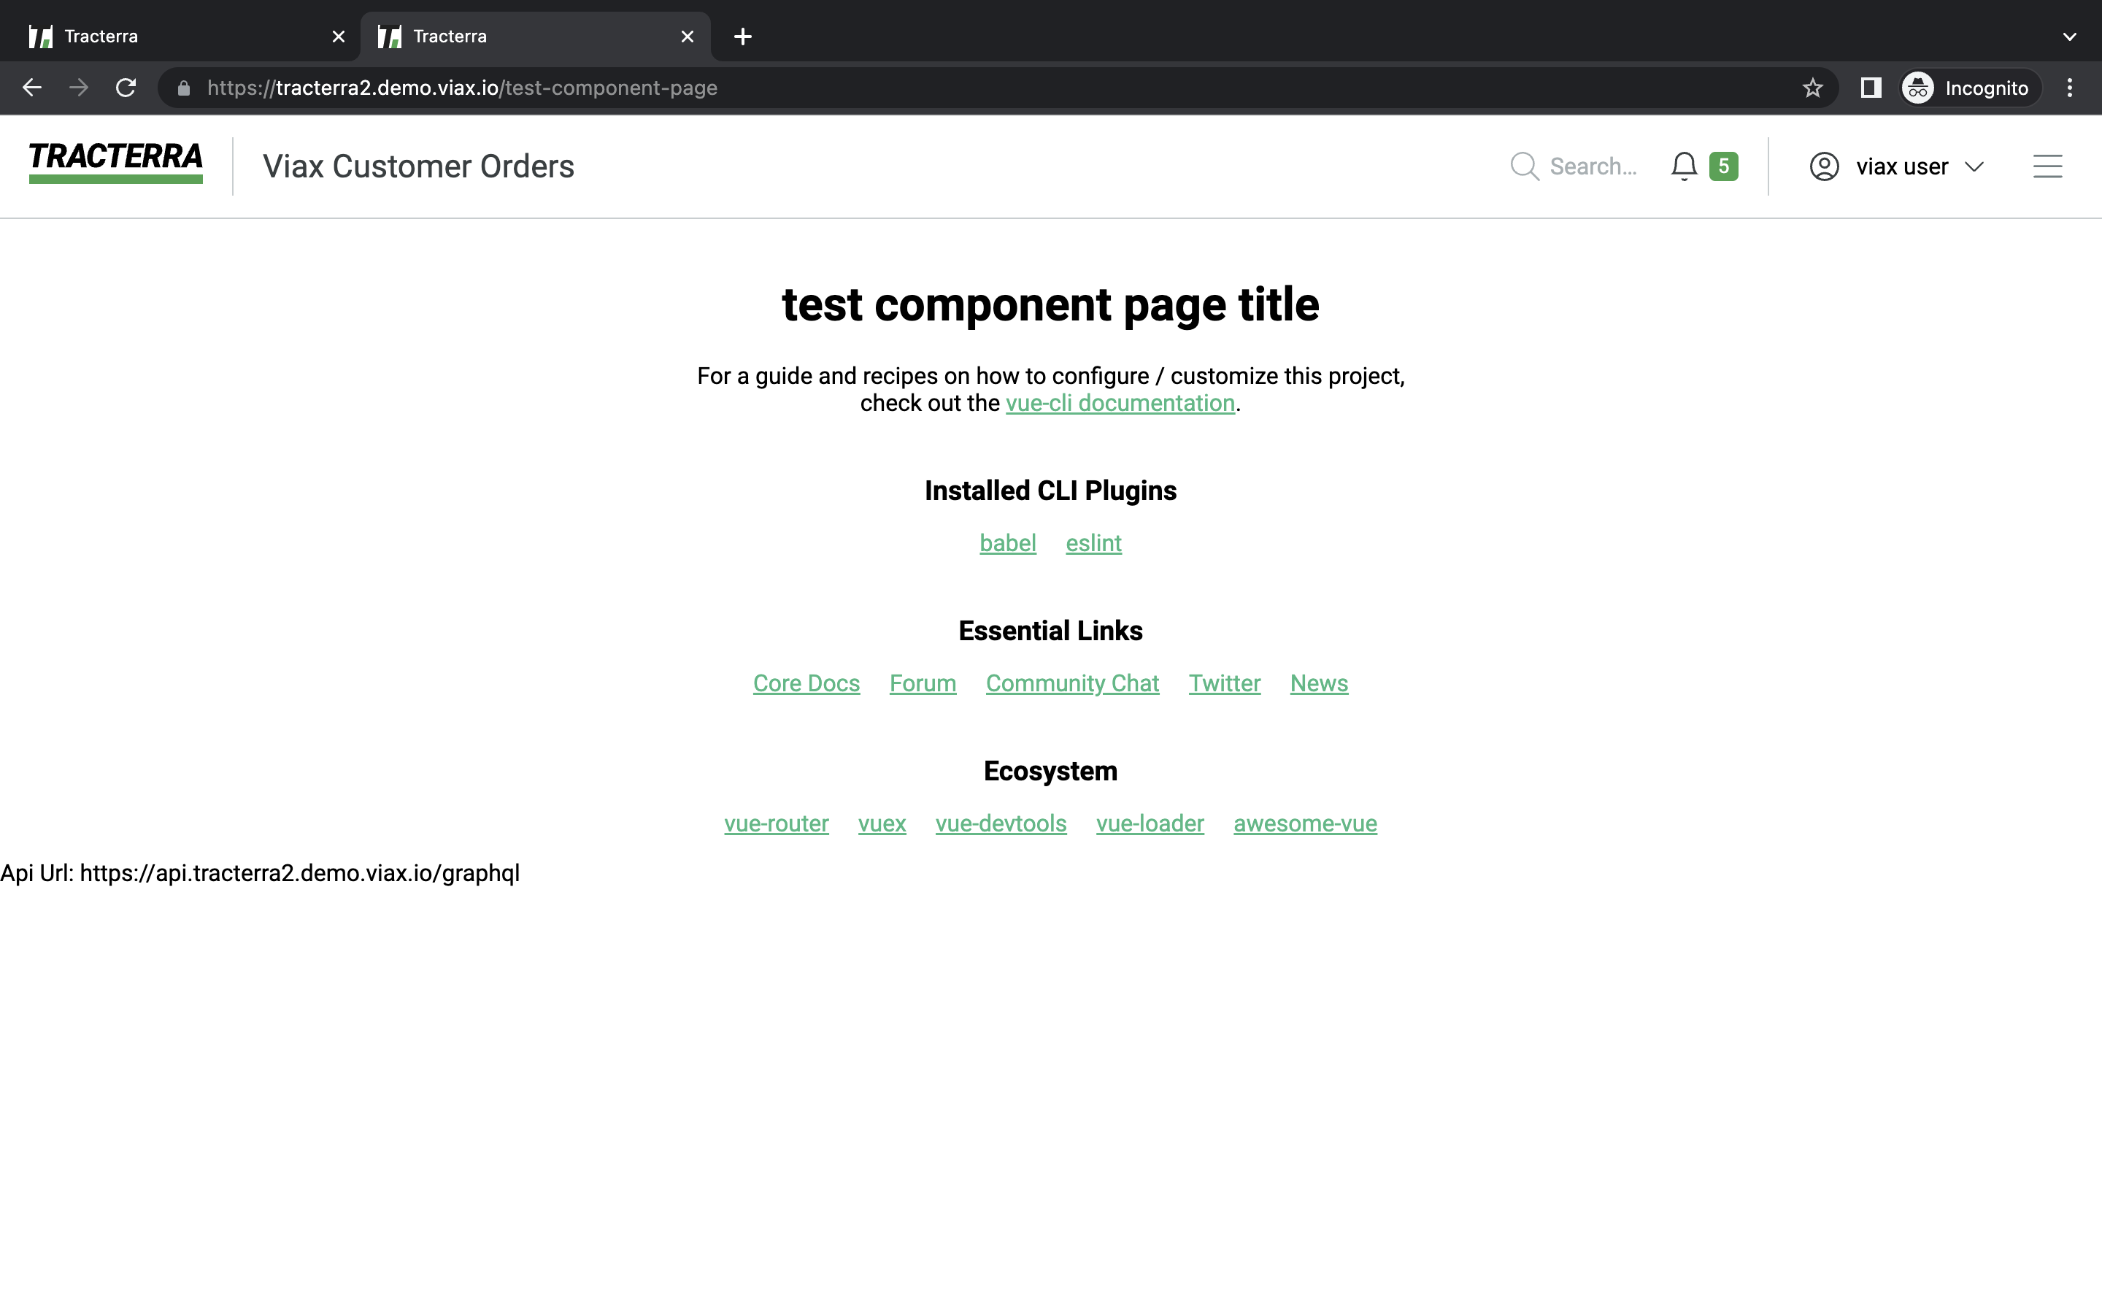Open a new browser tab

pyautogui.click(x=743, y=36)
